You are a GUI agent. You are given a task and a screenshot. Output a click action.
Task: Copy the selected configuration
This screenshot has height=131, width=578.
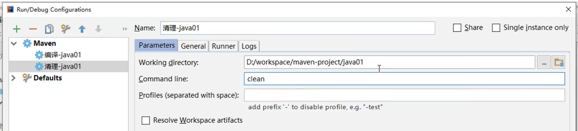tap(49, 29)
